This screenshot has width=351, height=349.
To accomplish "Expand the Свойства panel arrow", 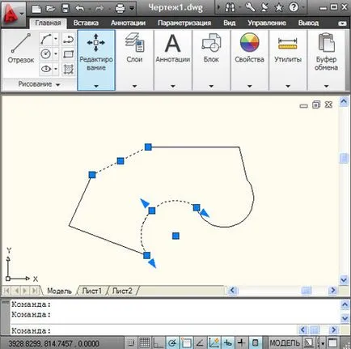I will pos(249,86).
